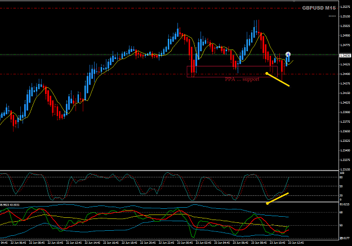Click the 20 level label on stochastic scale

tap(341, 195)
